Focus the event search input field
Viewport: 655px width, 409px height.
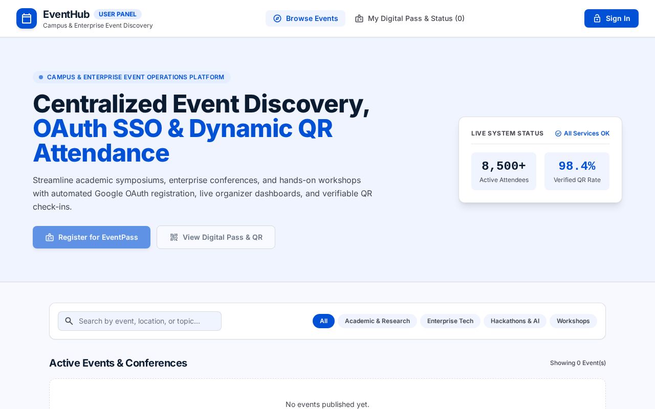coord(140,321)
